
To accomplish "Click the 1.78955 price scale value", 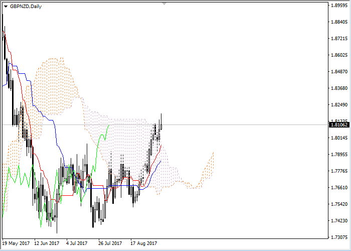I will click(x=339, y=155).
